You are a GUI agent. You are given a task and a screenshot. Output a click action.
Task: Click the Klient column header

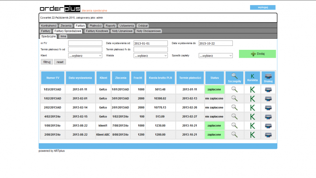click(103, 78)
